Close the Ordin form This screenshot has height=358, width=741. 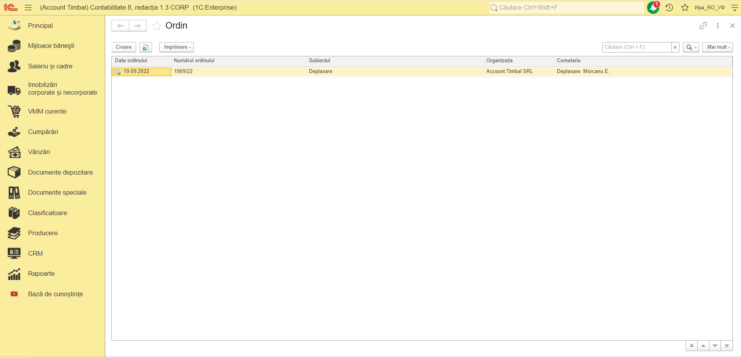[732, 25]
